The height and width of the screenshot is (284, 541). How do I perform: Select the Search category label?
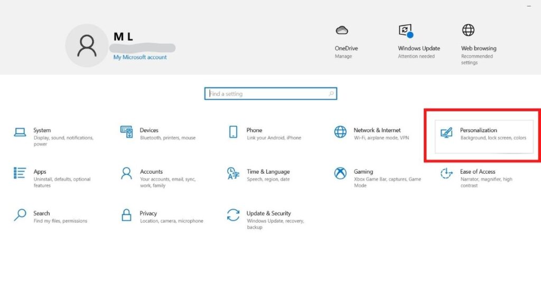[41, 213]
